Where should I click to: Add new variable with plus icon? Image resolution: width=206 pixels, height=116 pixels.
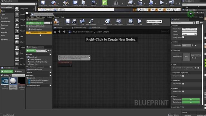tap(50, 75)
